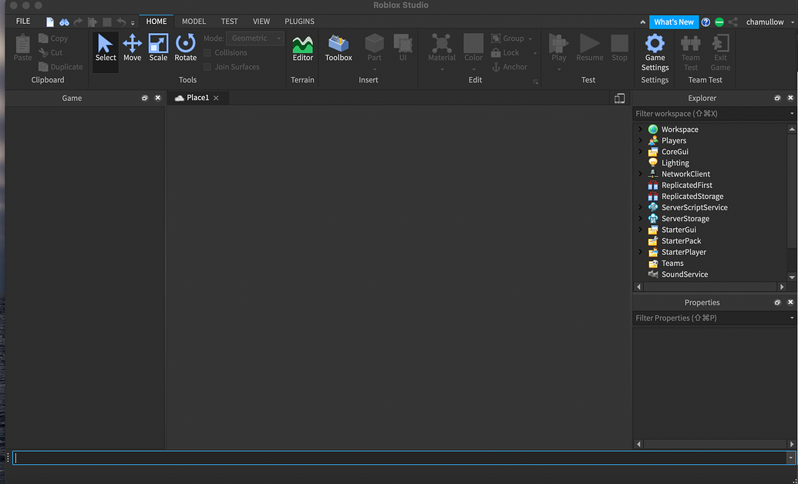Close the Place1 tab
This screenshot has height=484, width=798.
tap(217, 98)
